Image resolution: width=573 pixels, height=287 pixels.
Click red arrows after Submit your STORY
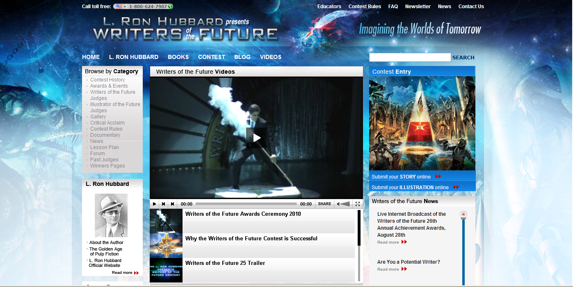pos(438,176)
